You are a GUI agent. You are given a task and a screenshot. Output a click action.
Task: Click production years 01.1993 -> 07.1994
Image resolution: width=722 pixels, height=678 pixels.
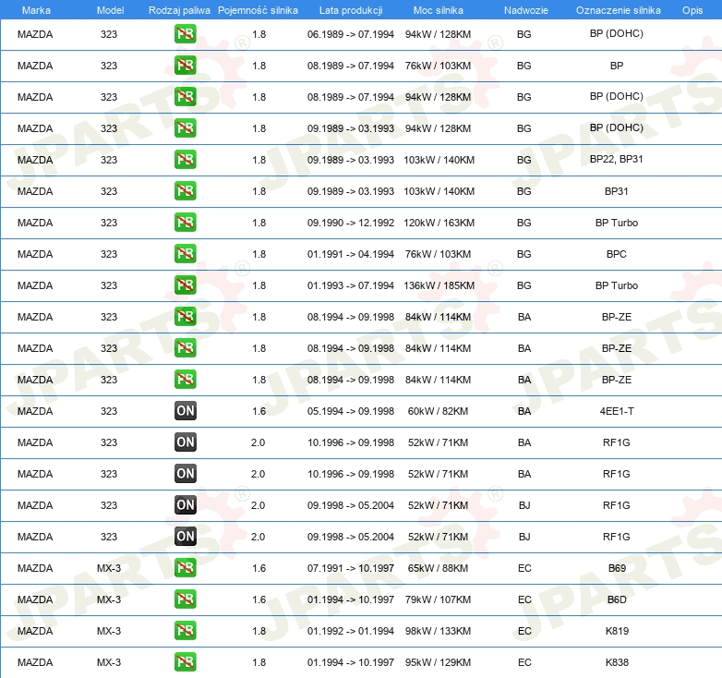[351, 285]
